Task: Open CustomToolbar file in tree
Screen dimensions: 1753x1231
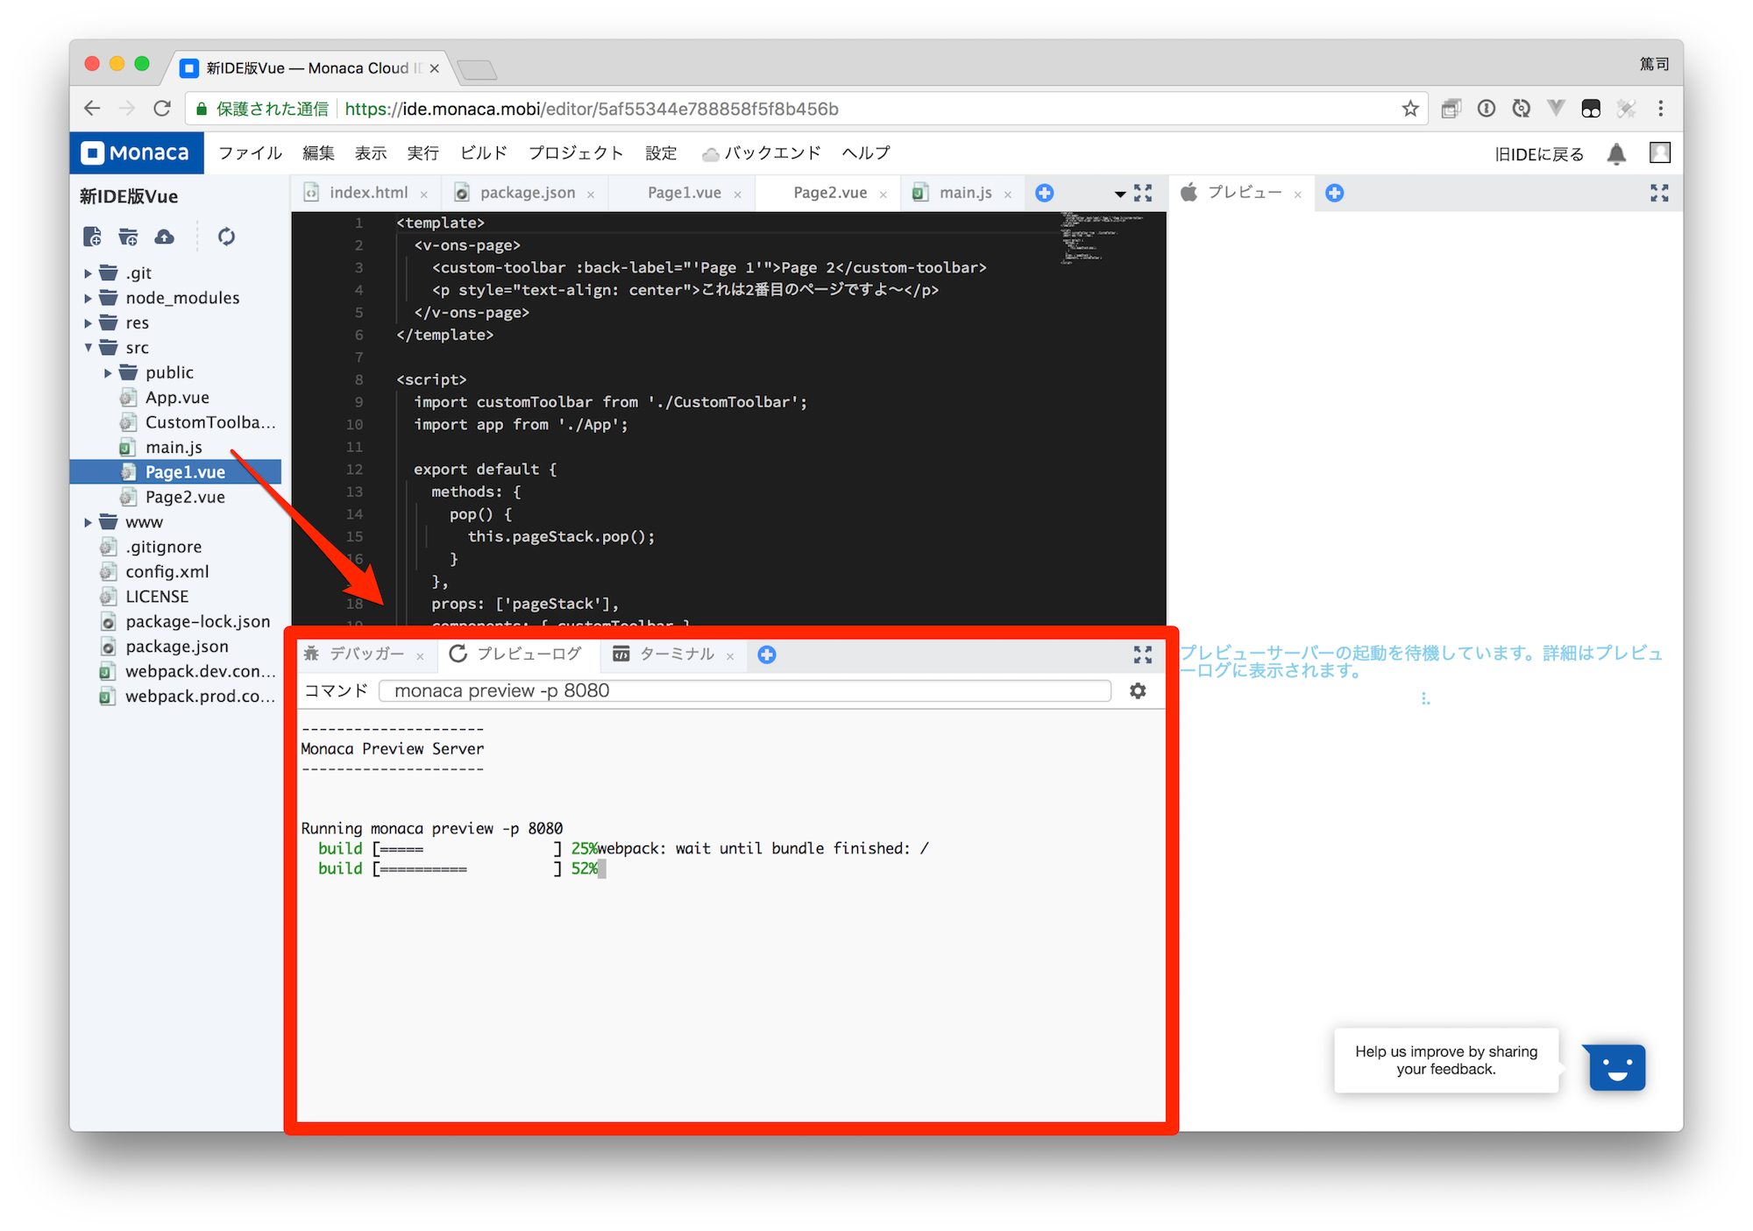Action: tap(198, 422)
